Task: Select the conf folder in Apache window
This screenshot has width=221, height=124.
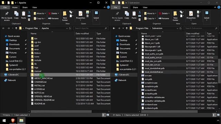Action: [36, 46]
